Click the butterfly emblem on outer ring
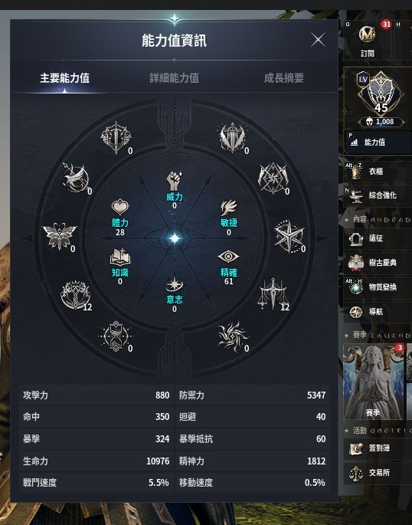This screenshot has height=525, width=412. (59, 236)
